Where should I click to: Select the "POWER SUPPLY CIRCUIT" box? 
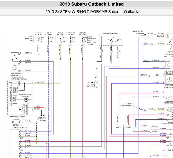tap(16, 90)
